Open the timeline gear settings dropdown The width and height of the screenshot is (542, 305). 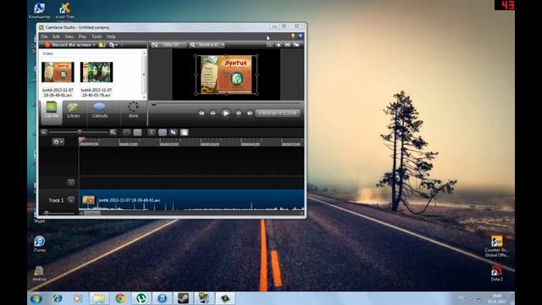coord(58,141)
